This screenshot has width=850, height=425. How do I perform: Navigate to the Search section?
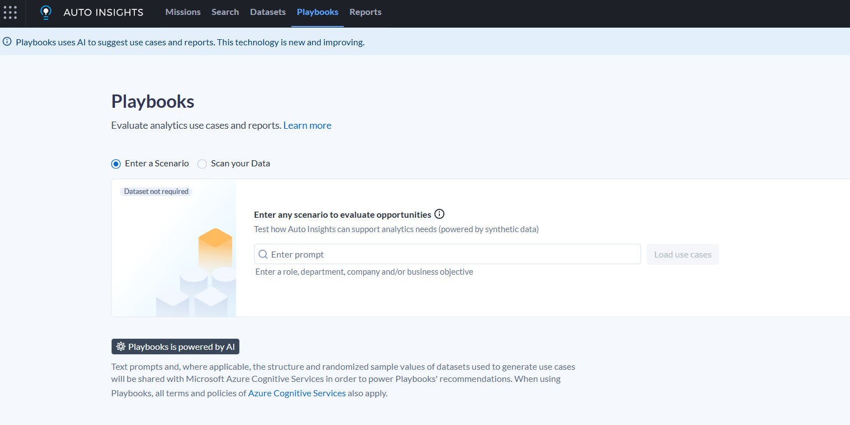pos(225,12)
